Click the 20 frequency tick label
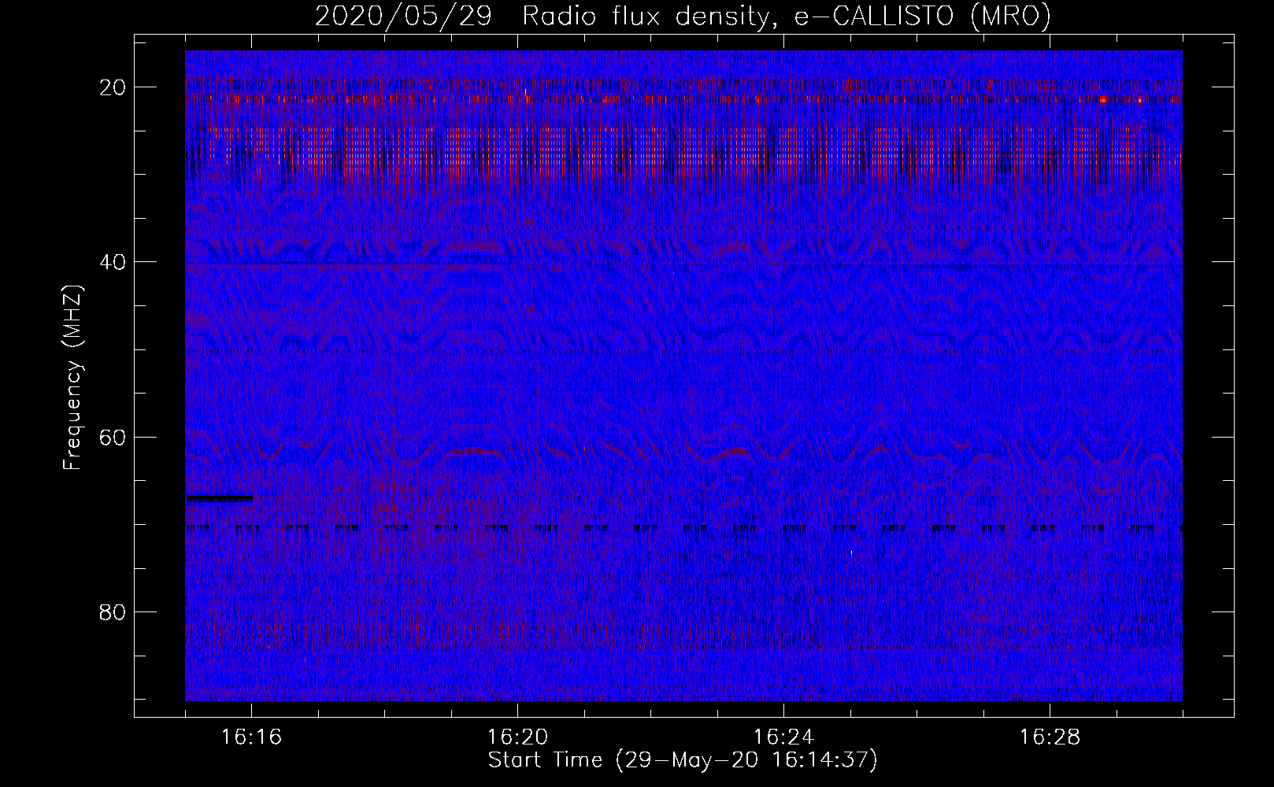The image size is (1274, 787). click(x=113, y=87)
